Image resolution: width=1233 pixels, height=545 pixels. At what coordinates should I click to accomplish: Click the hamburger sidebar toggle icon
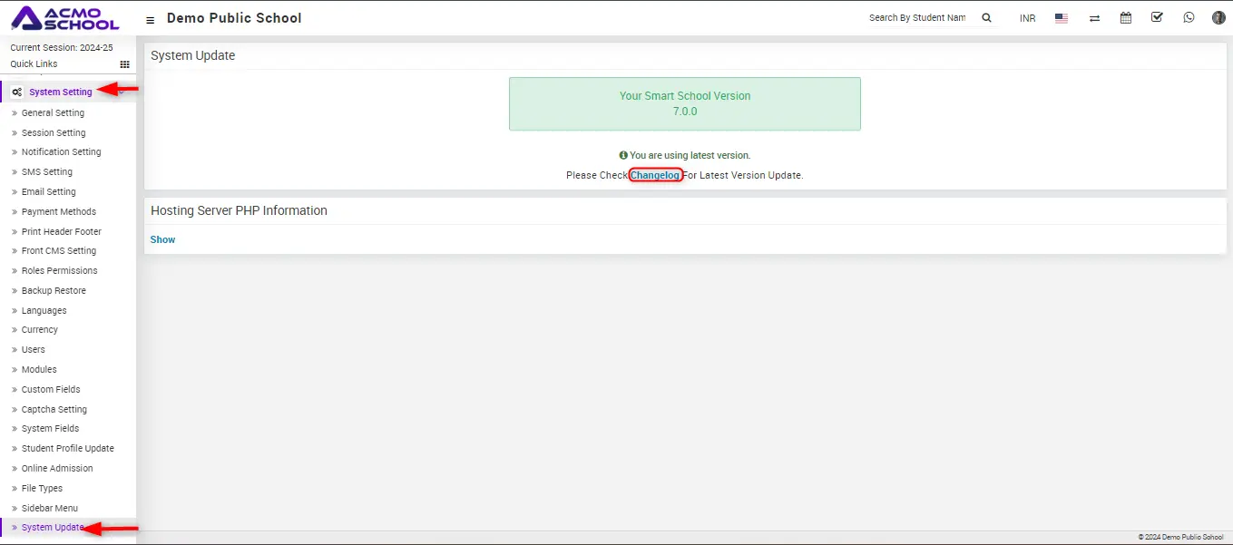[x=151, y=19]
